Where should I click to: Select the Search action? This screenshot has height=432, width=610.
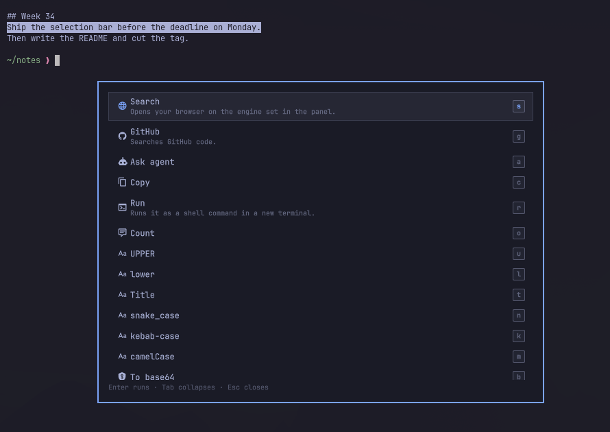321,106
